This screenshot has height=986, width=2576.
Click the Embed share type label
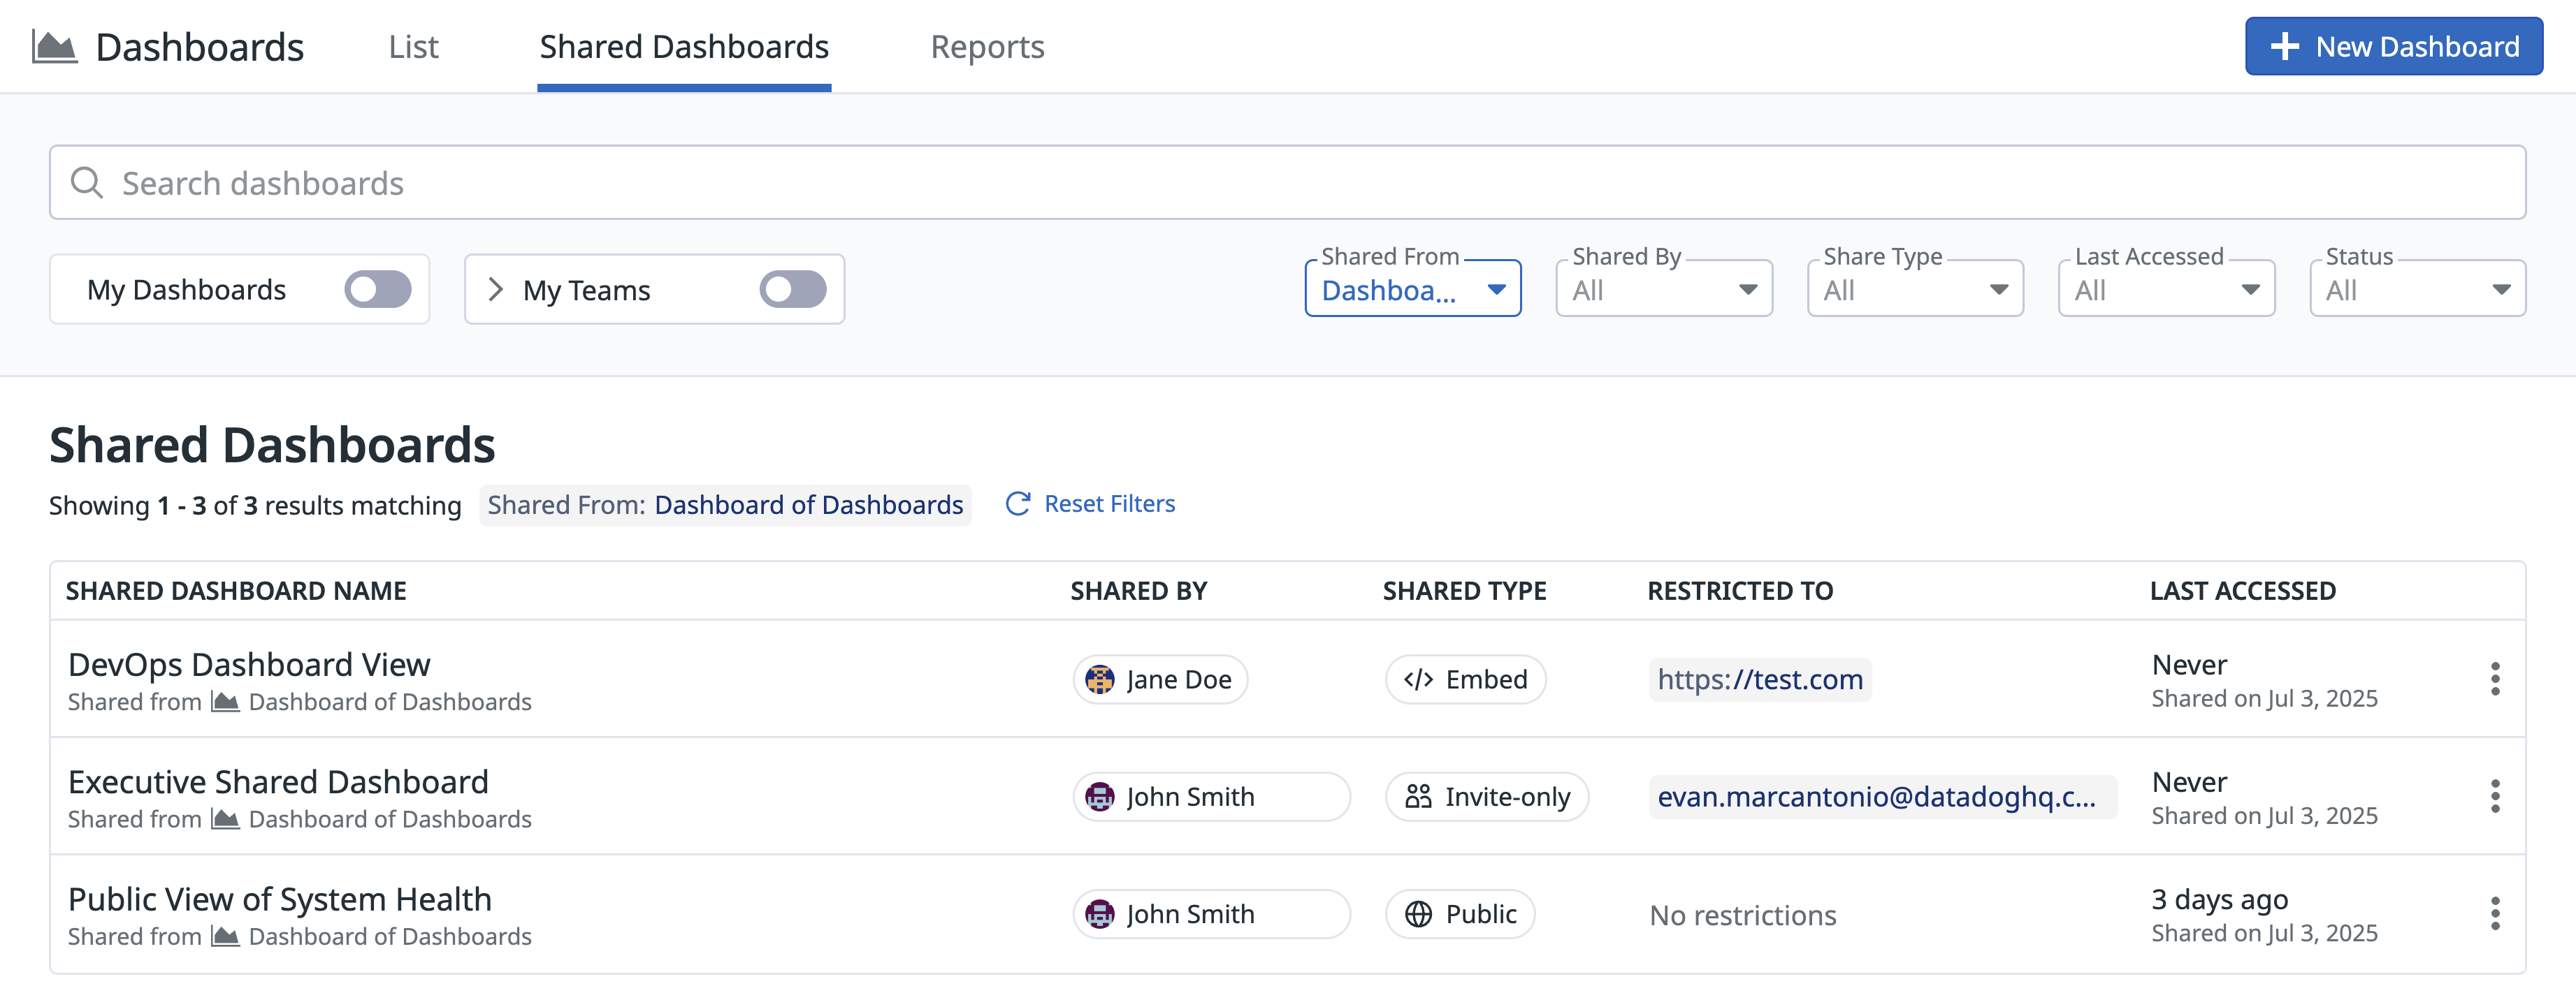(1486, 679)
